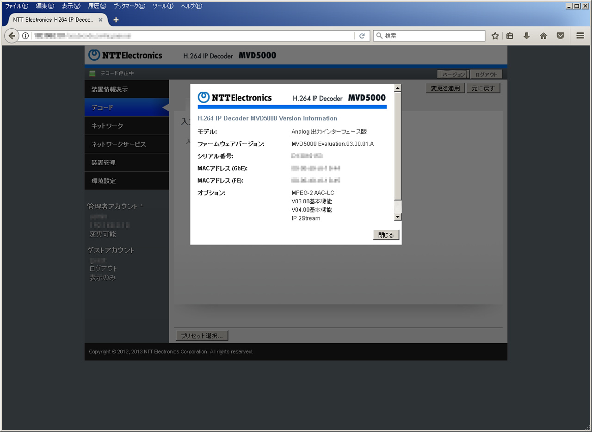Click the browser back arrow button
The width and height of the screenshot is (592, 432).
click(12, 36)
